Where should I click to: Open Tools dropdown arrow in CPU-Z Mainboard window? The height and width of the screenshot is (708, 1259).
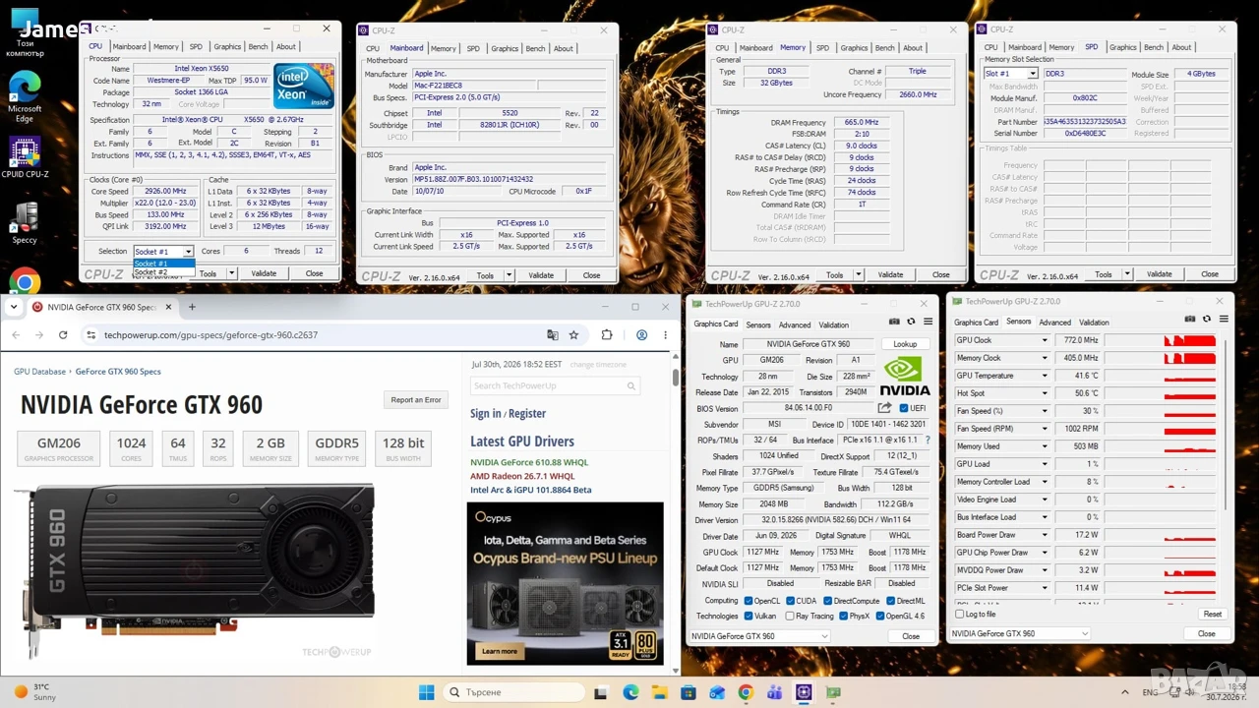click(509, 275)
